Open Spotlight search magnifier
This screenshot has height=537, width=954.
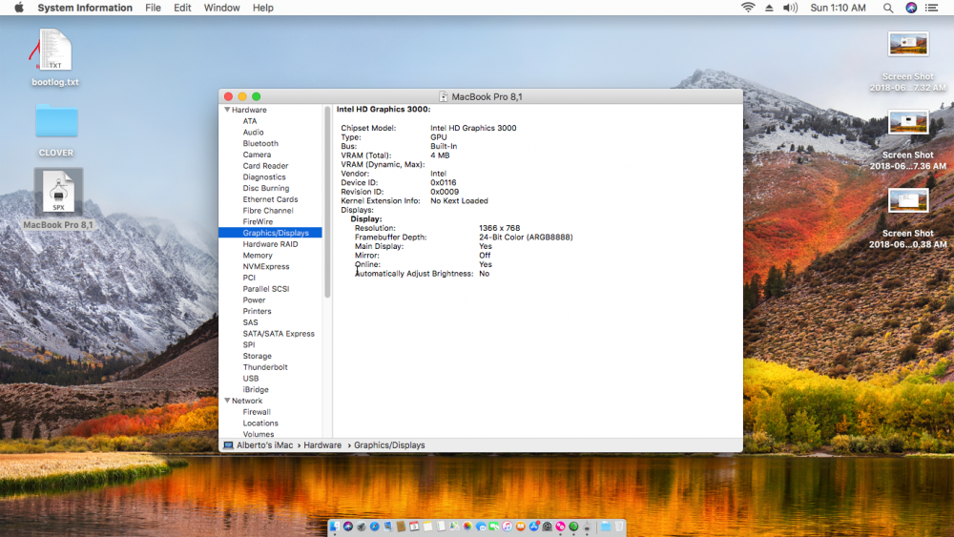click(x=888, y=8)
